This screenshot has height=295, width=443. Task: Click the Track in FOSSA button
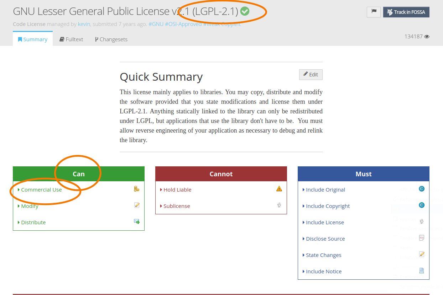[x=406, y=12]
